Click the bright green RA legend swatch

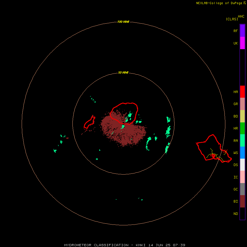point(242,141)
